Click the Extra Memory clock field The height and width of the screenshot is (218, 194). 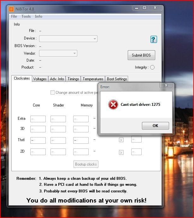pyautogui.click(x=81, y=119)
